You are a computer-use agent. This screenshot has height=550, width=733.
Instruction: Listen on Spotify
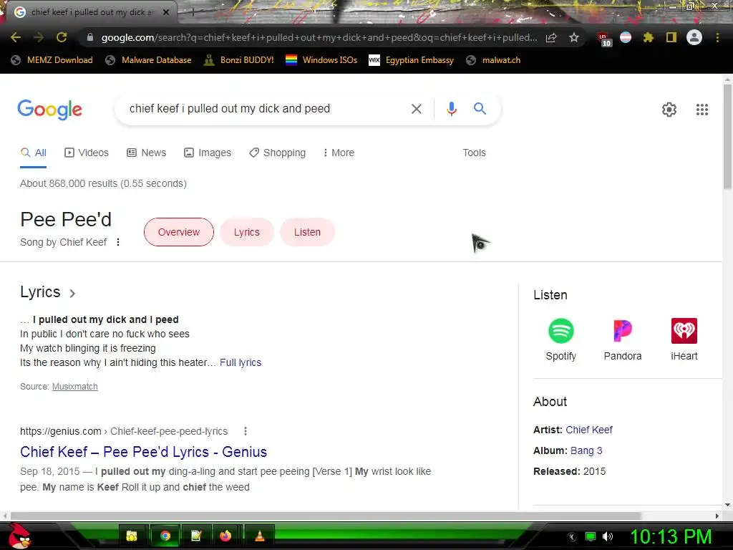click(x=561, y=339)
